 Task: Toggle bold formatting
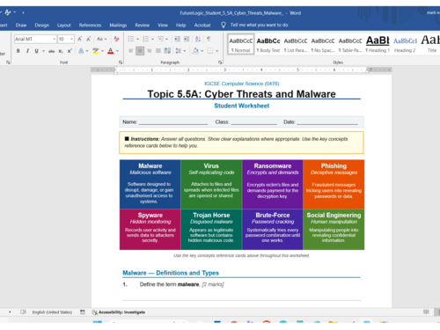pos(18,51)
